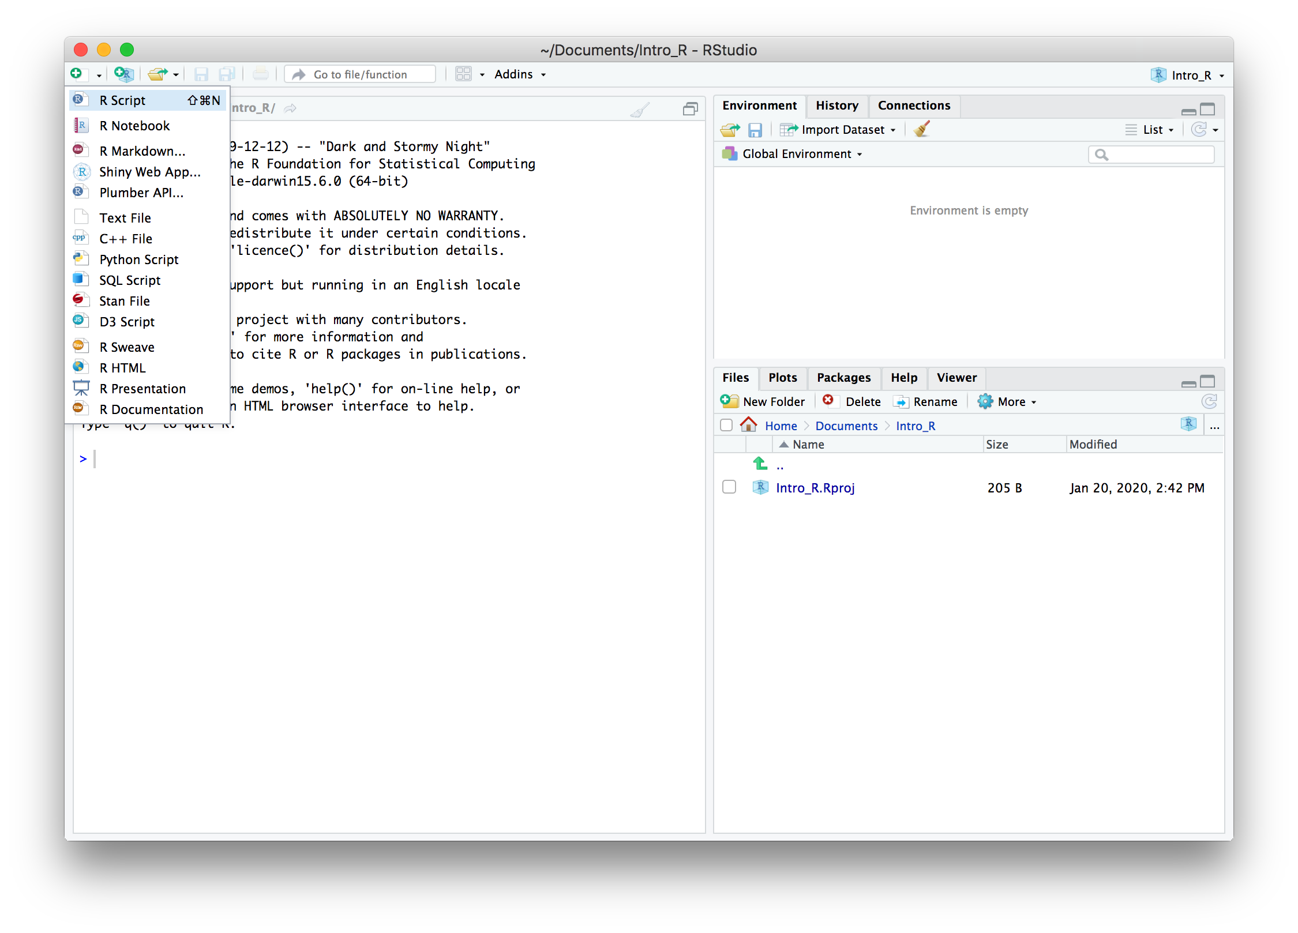Select Python Script menu entry

pyautogui.click(x=147, y=259)
